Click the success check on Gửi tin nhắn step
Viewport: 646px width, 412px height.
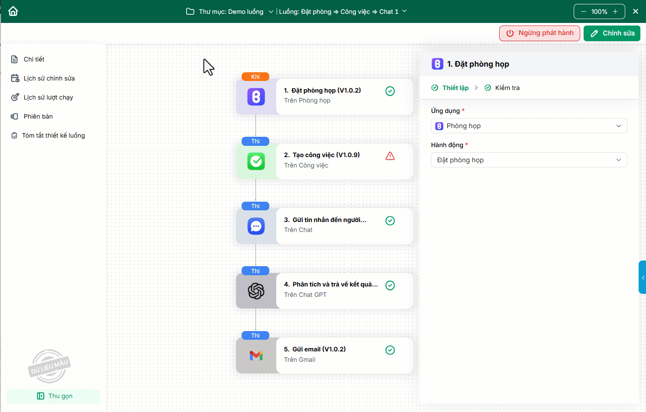click(390, 221)
